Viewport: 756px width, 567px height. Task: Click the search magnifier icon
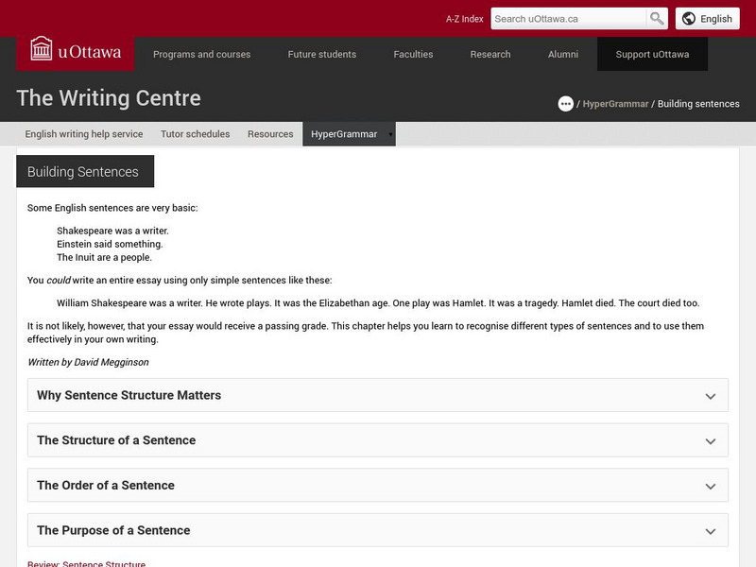pyautogui.click(x=657, y=18)
